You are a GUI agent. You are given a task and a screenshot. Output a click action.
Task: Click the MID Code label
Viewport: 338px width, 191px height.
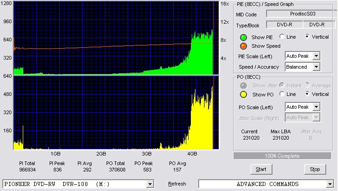coord(246,15)
